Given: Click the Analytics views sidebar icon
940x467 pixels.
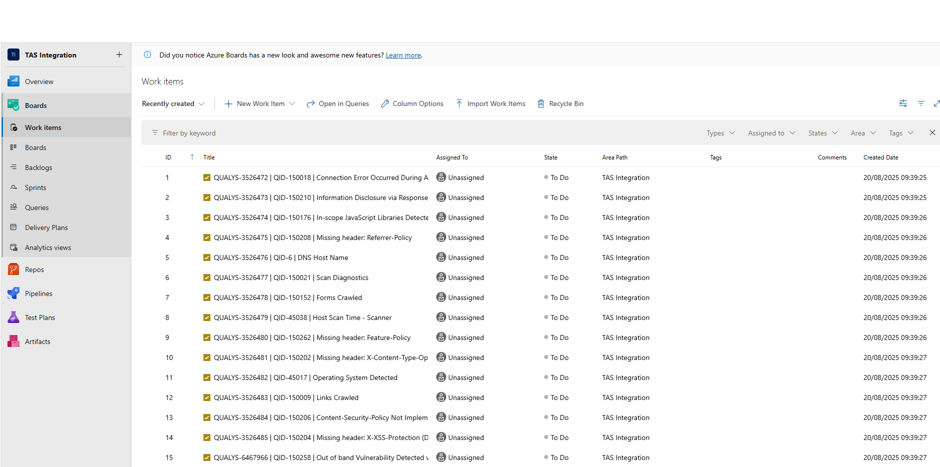Looking at the screenshot, I should click(x=14, y=247).
